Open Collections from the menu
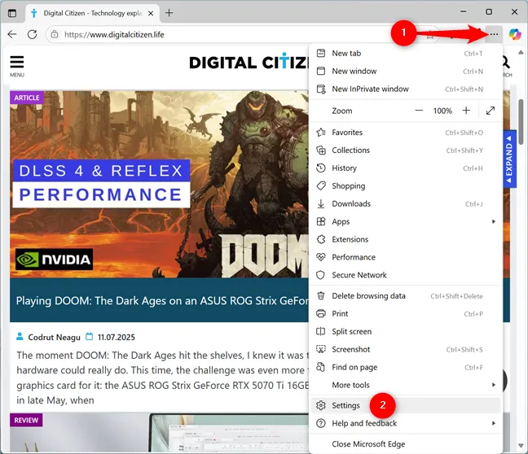 [405, 150]
